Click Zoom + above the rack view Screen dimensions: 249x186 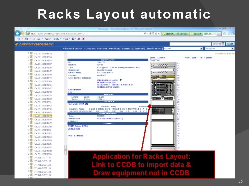[x=162, y=58]
